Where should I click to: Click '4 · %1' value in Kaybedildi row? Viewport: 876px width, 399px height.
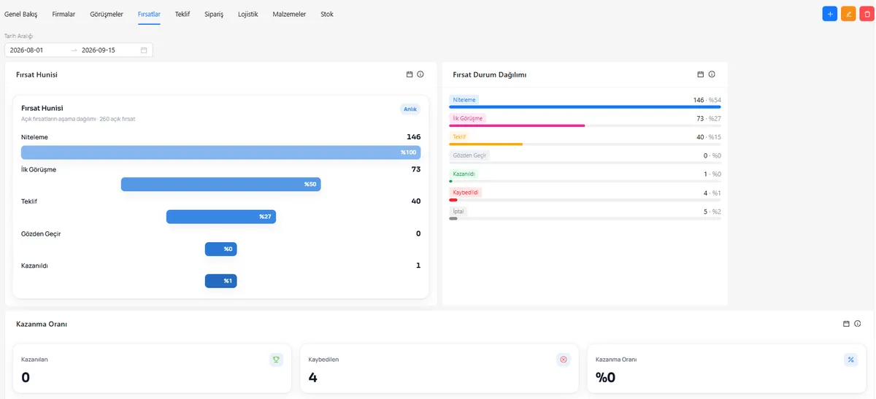[x=712, y=193]
